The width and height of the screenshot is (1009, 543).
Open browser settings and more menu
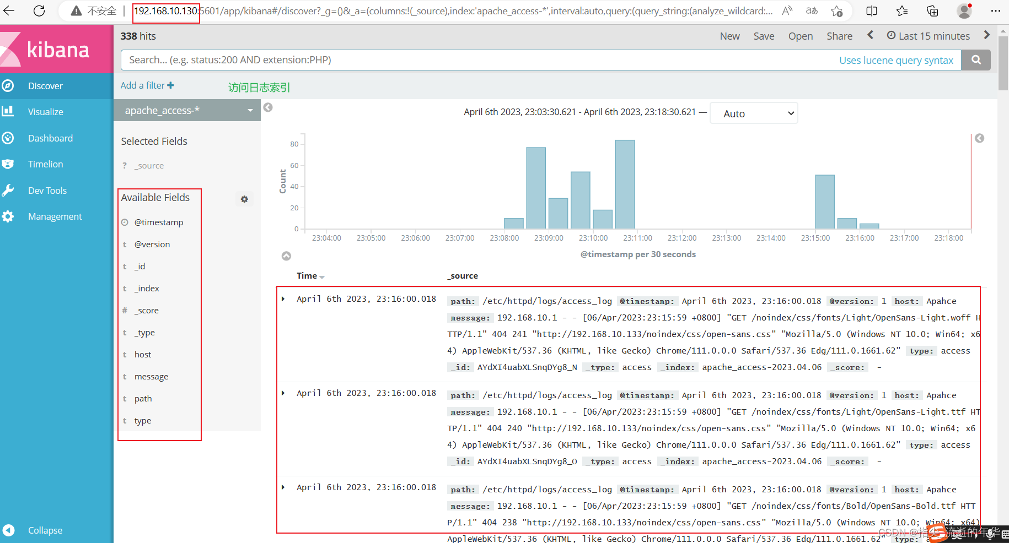click(995, 11)
